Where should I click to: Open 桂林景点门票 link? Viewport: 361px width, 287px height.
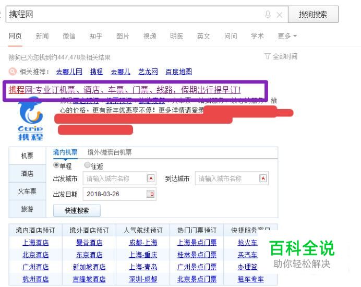197,255
